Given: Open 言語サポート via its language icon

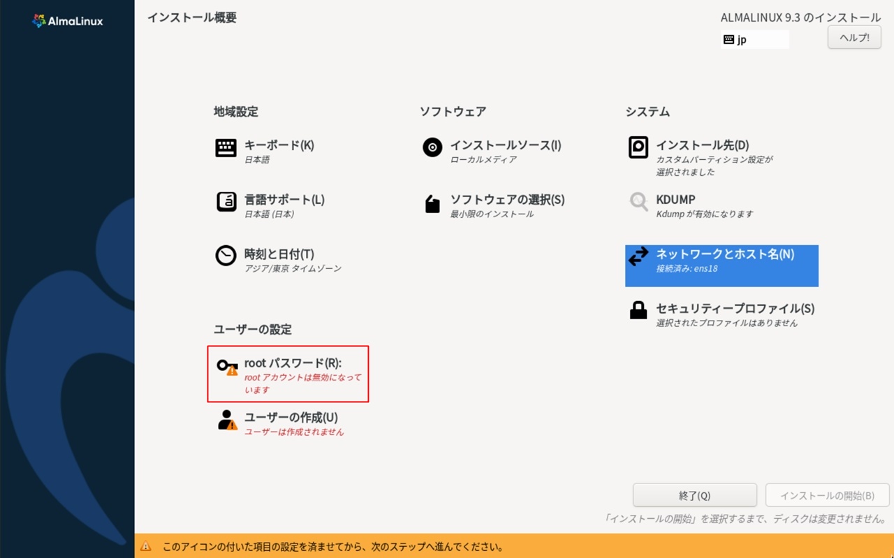Looking at the screenshot, I should [x=226, y=202].
